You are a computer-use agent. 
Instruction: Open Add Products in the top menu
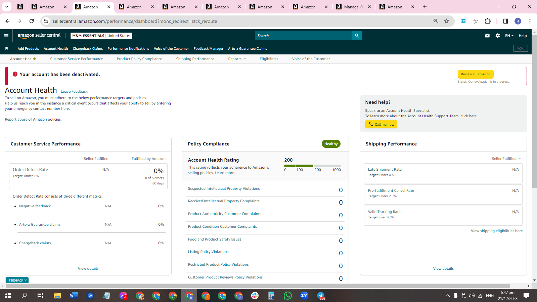tap(28, 48)
